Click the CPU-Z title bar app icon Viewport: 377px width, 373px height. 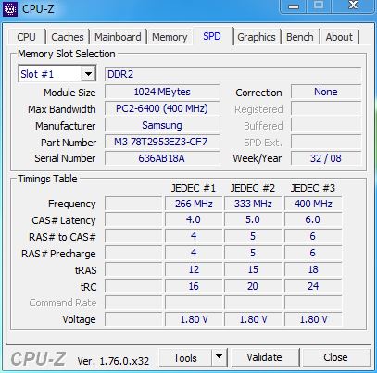pos(10,9)
